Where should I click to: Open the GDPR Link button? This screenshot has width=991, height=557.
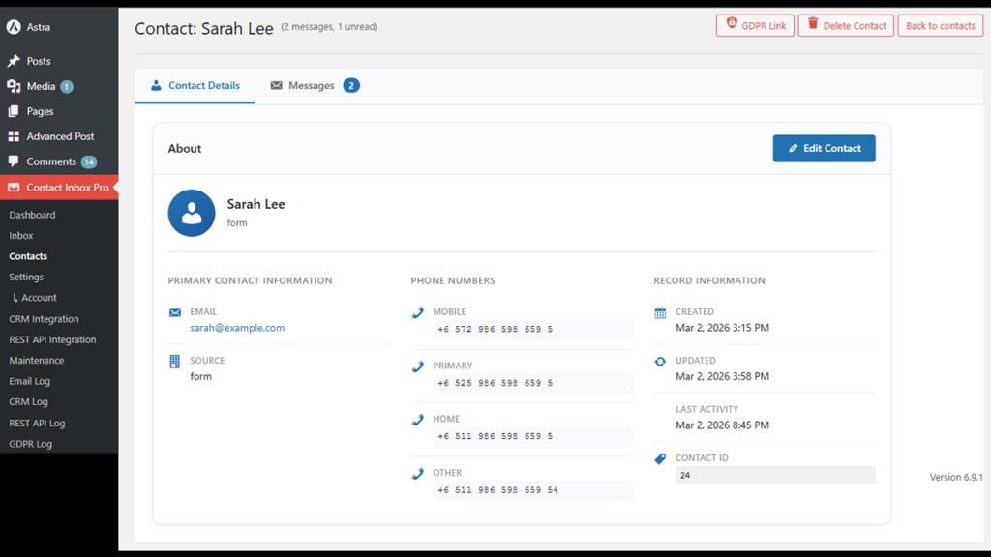(x=755, y=26)
